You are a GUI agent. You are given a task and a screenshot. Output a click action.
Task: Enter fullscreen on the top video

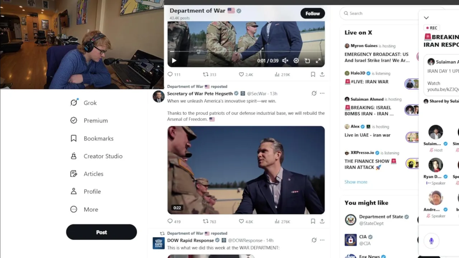pyautogui.click(x=318, y=61)
